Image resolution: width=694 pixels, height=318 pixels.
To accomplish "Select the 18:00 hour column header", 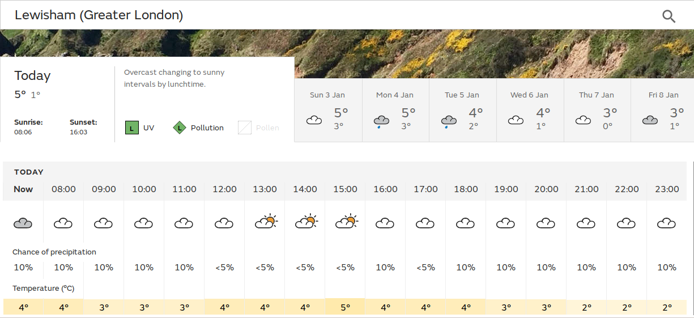I will (x=466, y=189).
